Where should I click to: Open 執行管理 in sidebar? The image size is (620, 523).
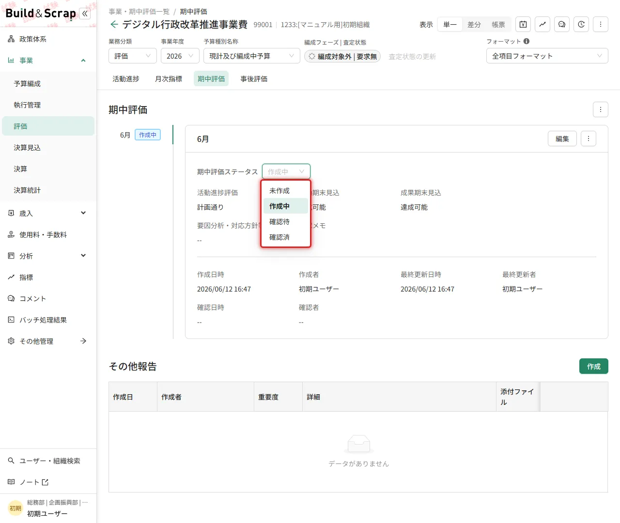click(x=48, y=105)
